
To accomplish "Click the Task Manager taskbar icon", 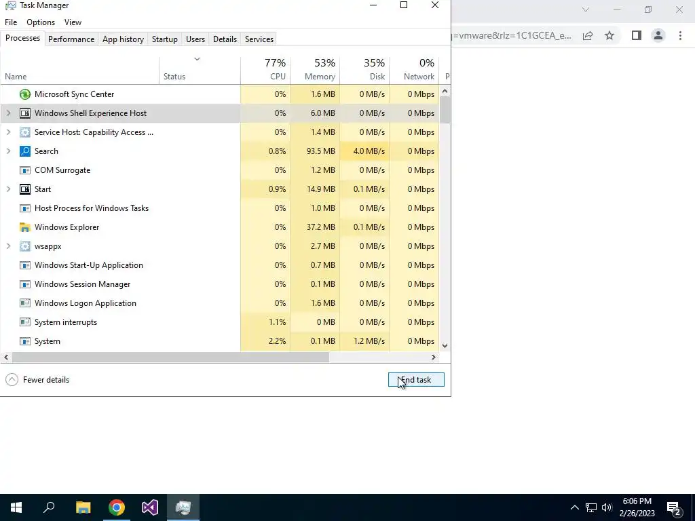I will [x=183, y=507].
